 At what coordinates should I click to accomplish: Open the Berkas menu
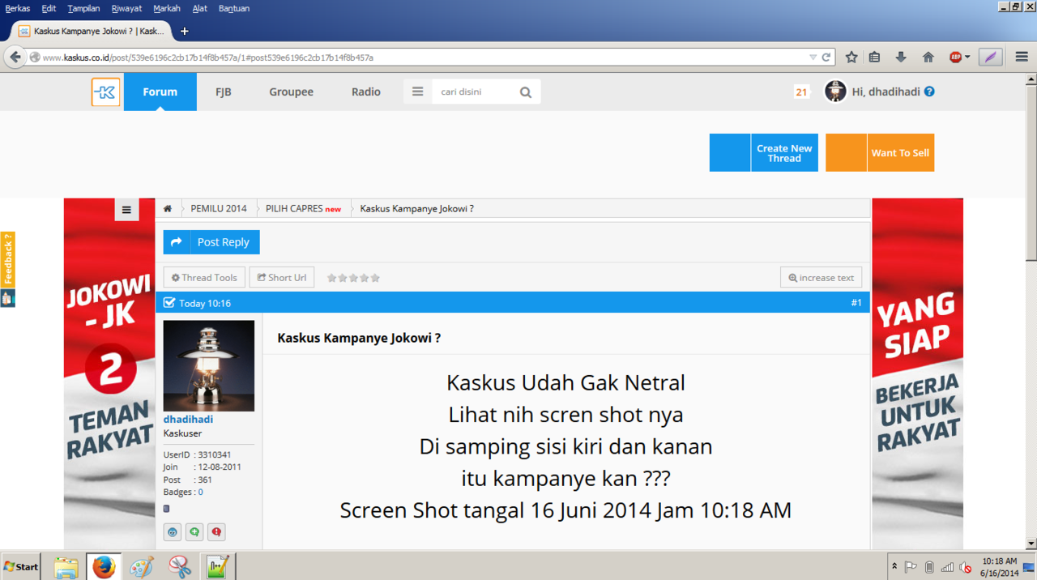coord(18,8)
